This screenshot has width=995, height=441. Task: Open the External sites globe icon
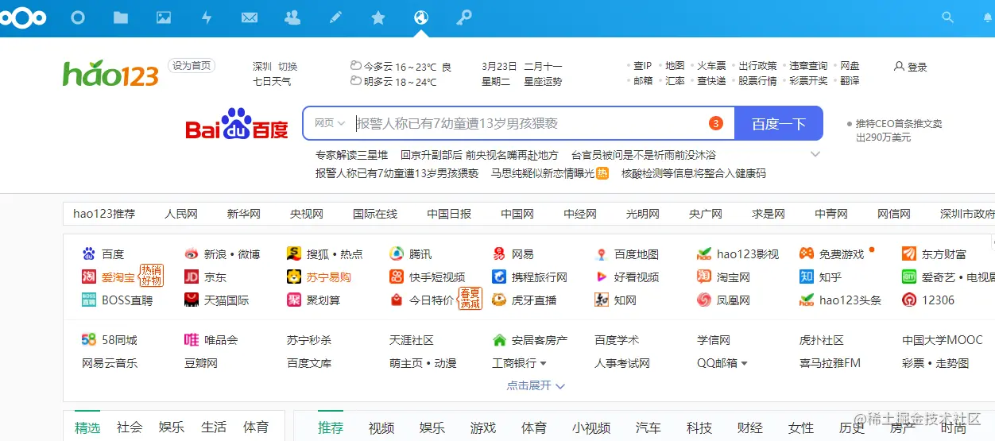click(x=421, y=17)
